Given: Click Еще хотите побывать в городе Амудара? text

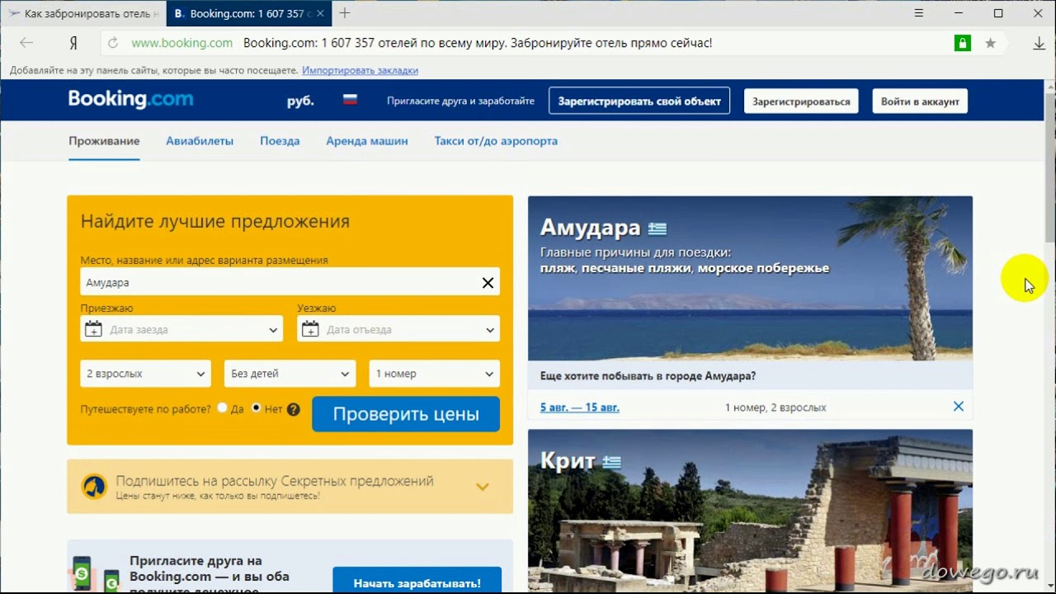Looking at the screenshot, I should 648,375.
